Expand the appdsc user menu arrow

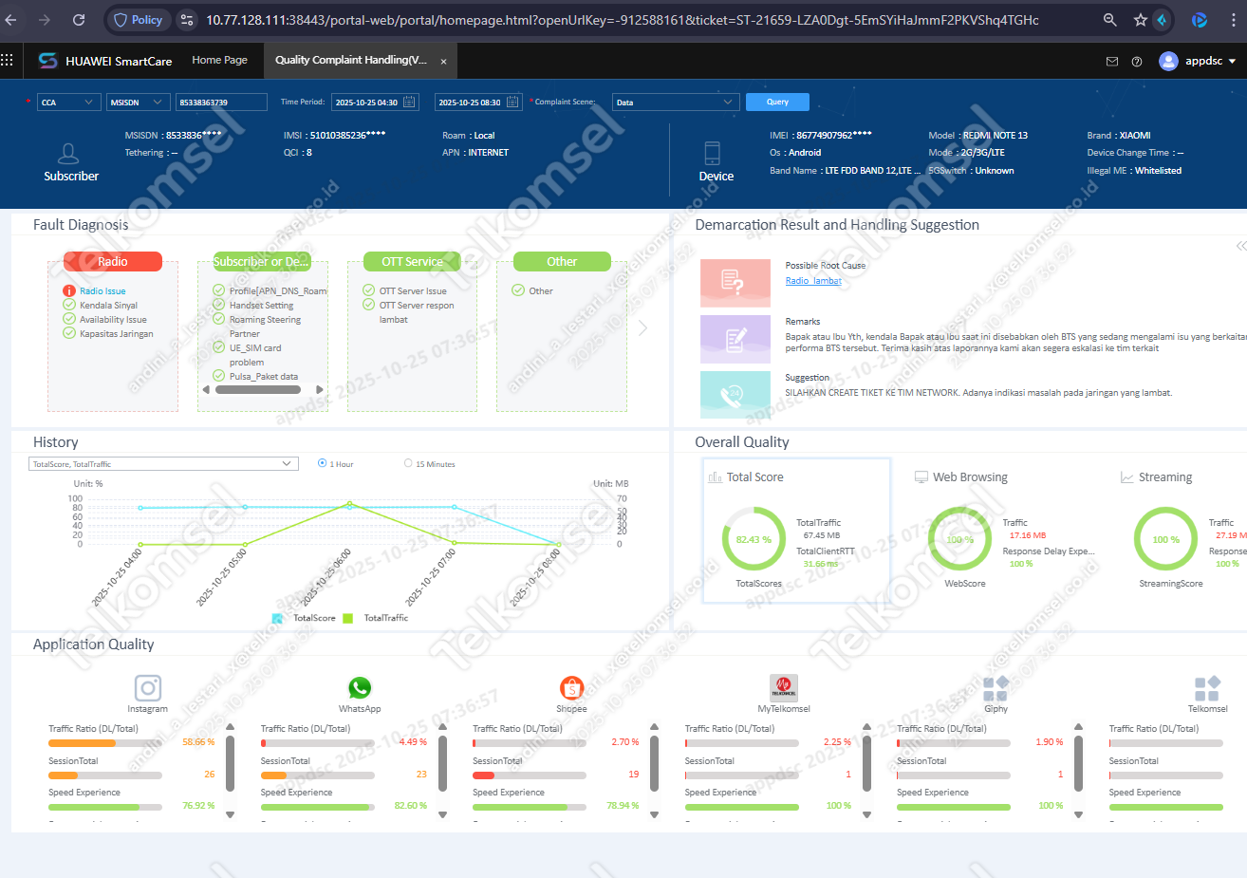pos(1233,62)
